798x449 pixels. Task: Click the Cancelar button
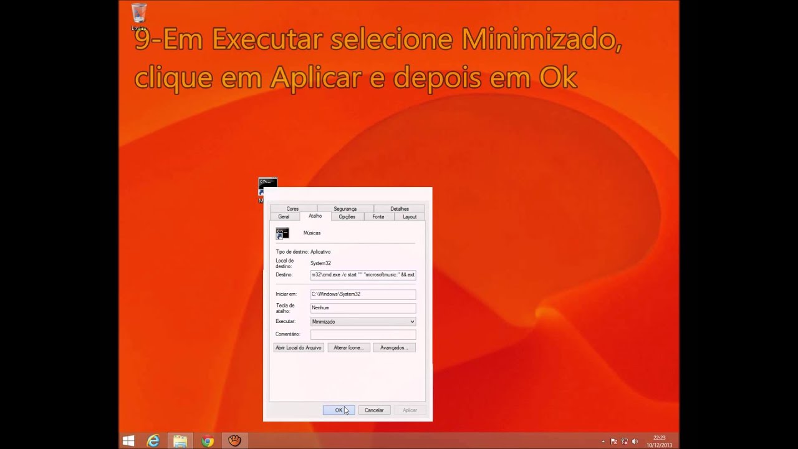click(374, 410)
